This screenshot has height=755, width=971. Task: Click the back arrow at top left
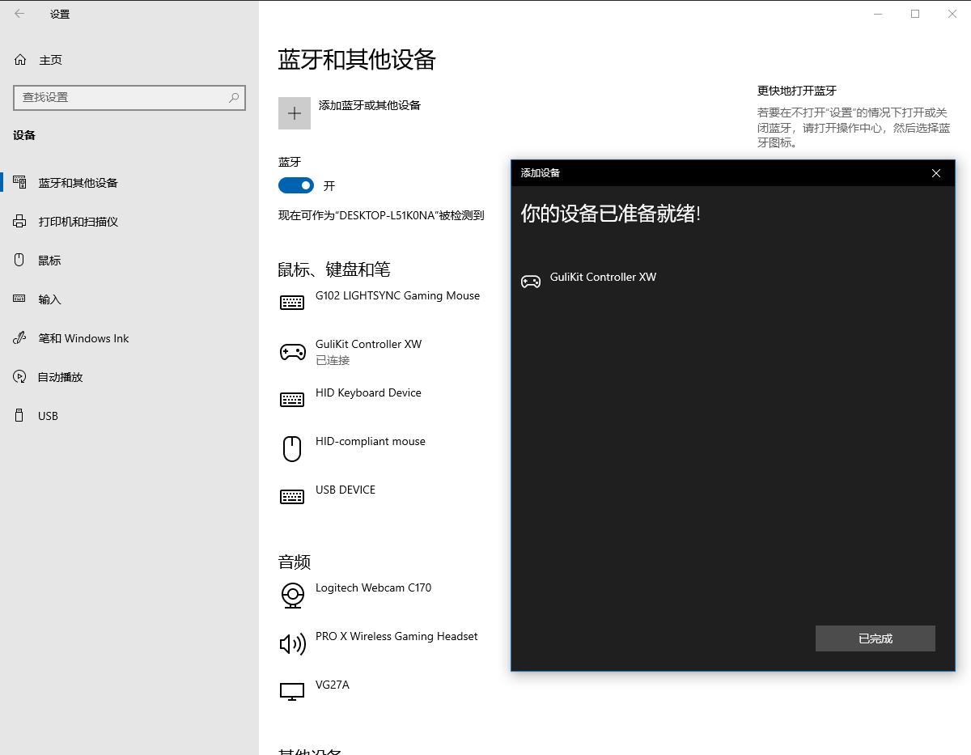click(19, 14)
